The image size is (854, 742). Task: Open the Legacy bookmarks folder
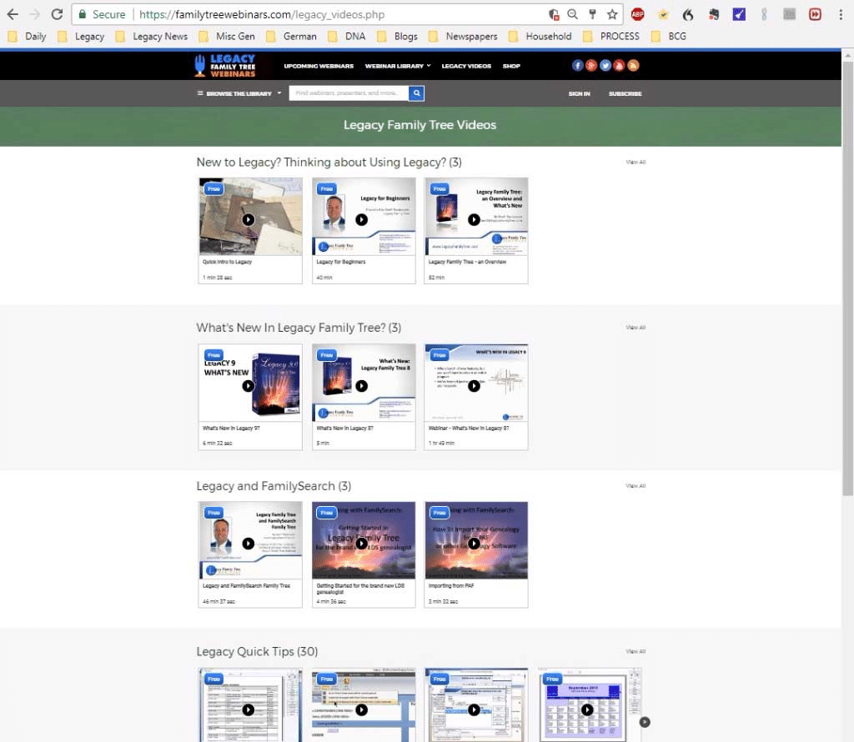[81, 37]
